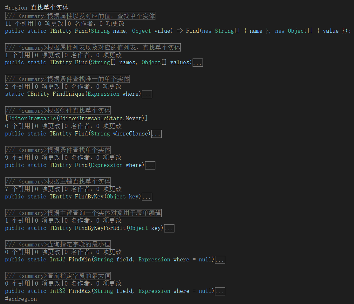This screenshot has height=304, width=354.
Task: Expand summary comment "根据主键查找单个实体"
Action: point(58,181)
